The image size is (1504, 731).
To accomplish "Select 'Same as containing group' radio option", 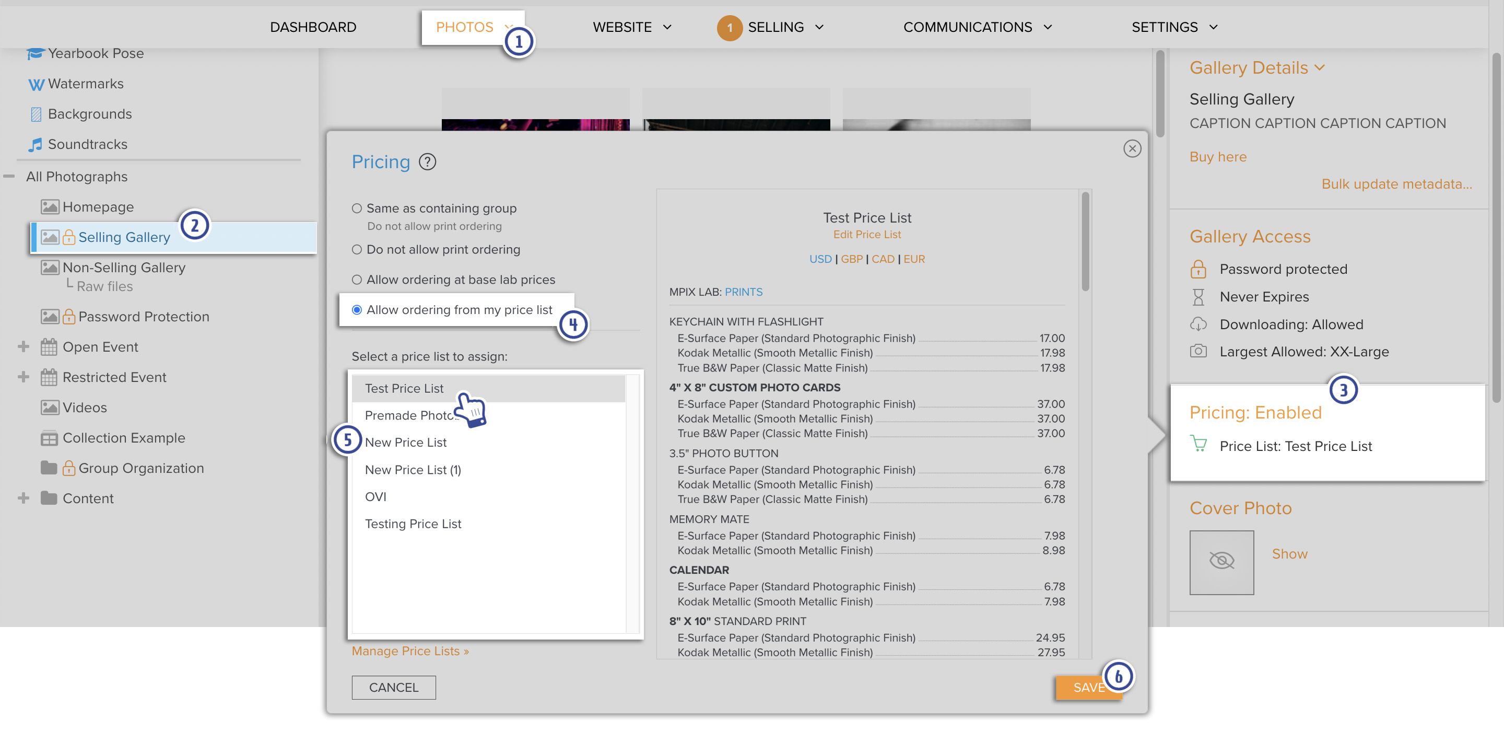I will 357,208.
